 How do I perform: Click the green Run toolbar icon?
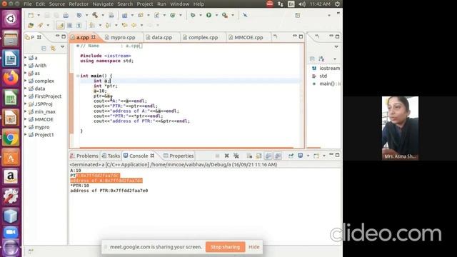coord(209,15)
